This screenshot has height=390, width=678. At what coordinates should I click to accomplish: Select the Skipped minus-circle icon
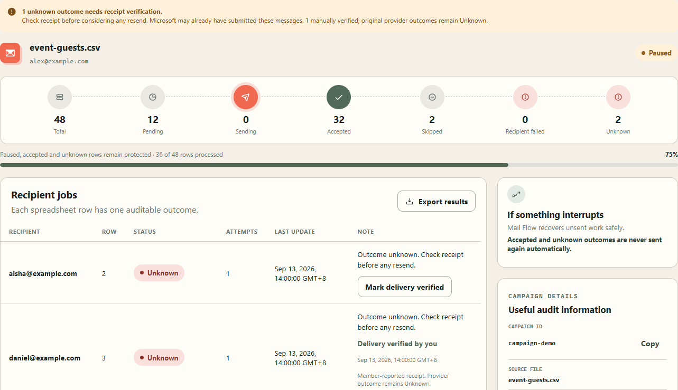click(x=432, y=97)
